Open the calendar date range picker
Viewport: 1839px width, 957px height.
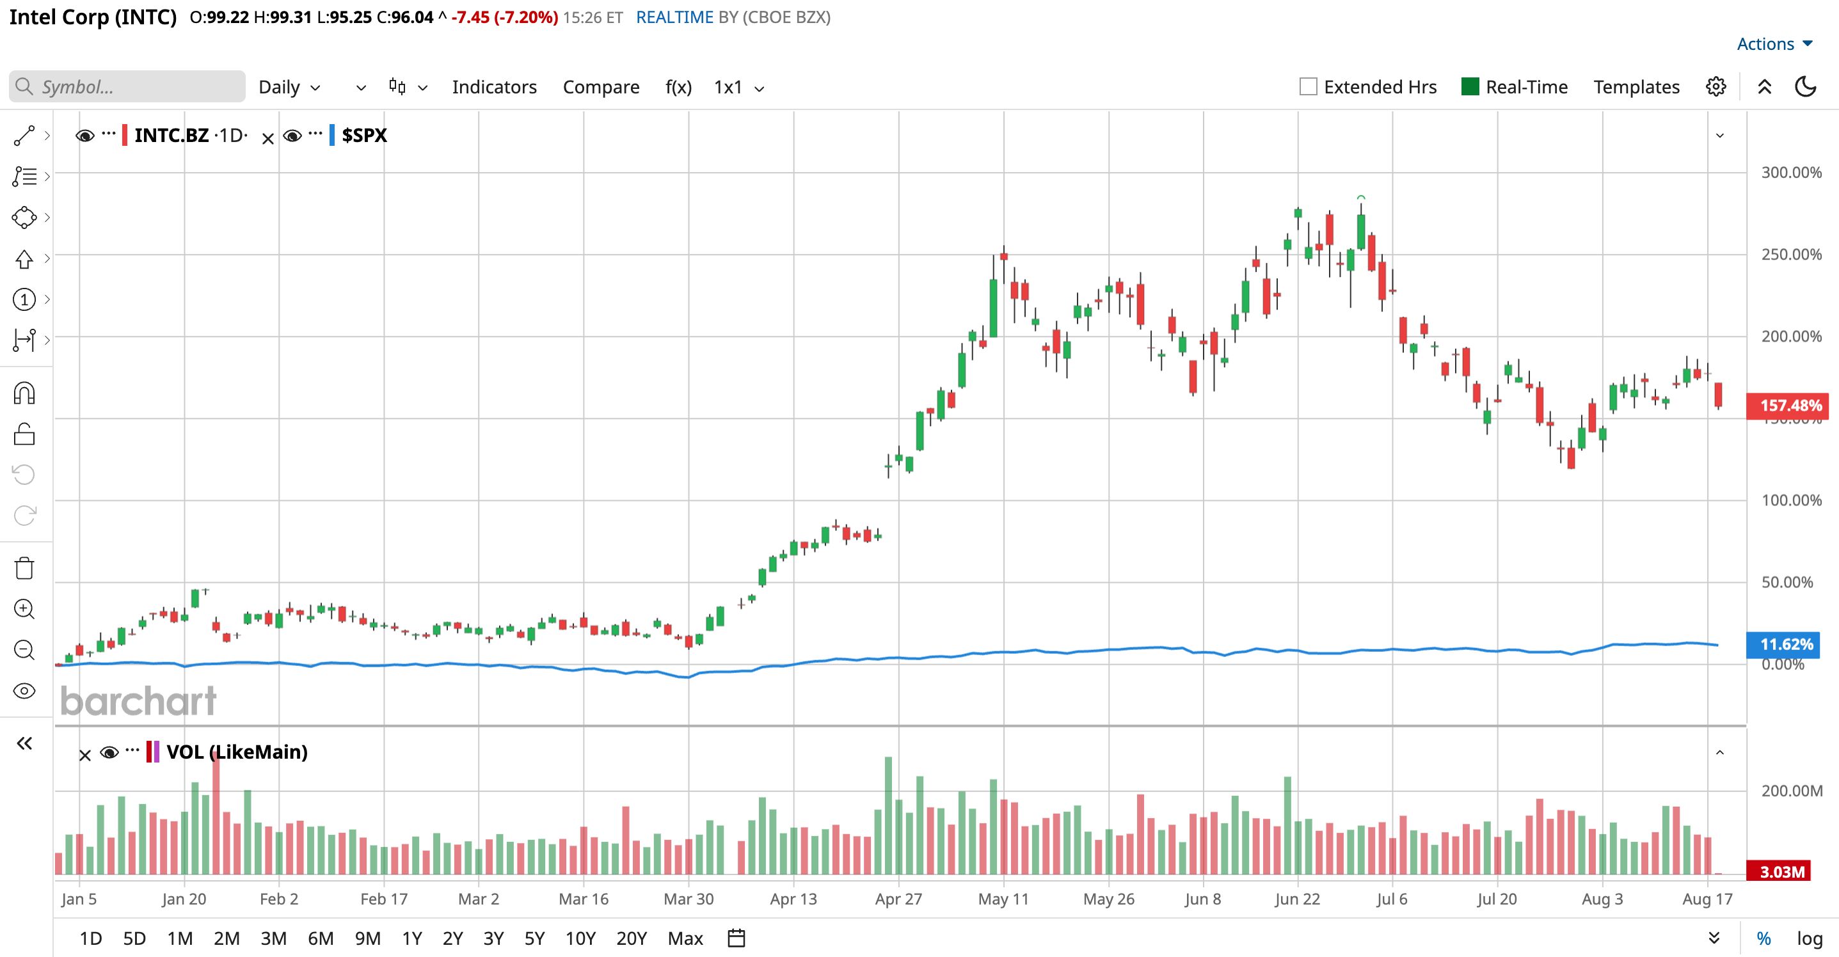736,938
